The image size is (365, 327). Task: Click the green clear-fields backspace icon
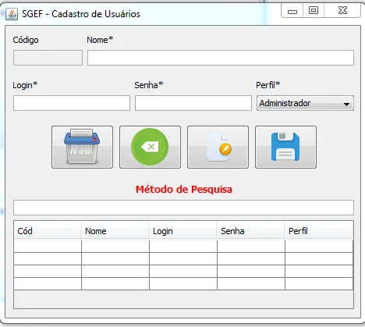[150, 147]
